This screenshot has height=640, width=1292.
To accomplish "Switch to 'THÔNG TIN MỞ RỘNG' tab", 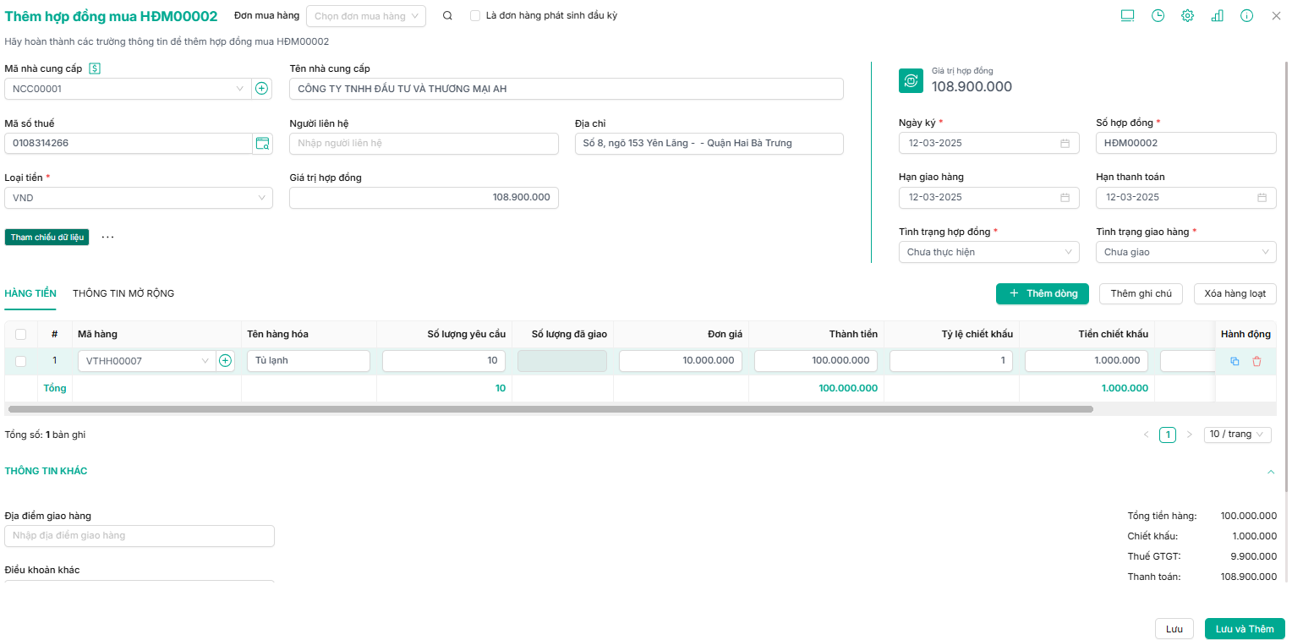I will coord(123,293).
